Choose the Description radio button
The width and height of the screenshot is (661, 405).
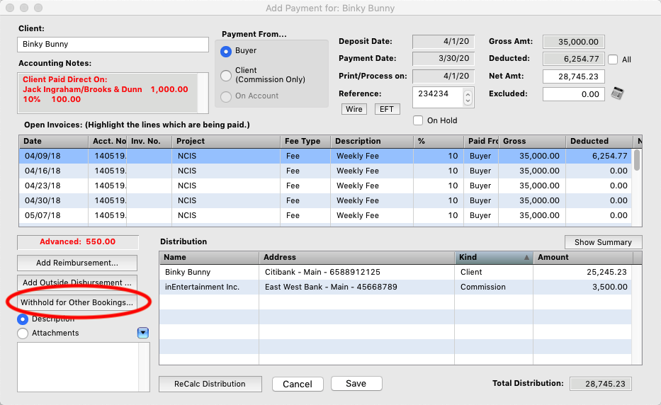(x=23, y=319)
